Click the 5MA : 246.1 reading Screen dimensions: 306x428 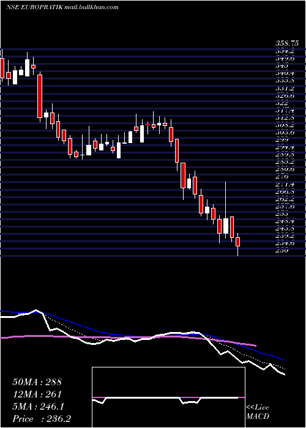tap(38, 407)
